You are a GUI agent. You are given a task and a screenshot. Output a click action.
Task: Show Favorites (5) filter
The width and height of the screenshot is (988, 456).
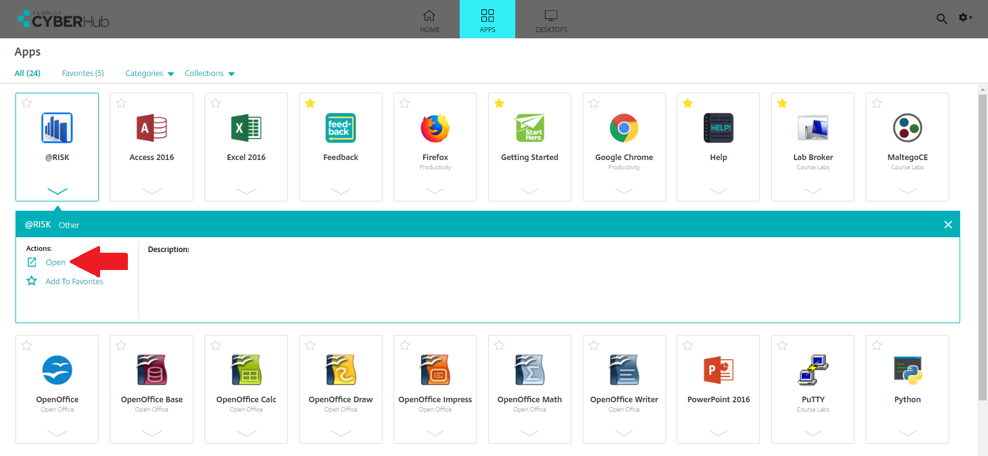pyautogui.click(x=83, y=73)
